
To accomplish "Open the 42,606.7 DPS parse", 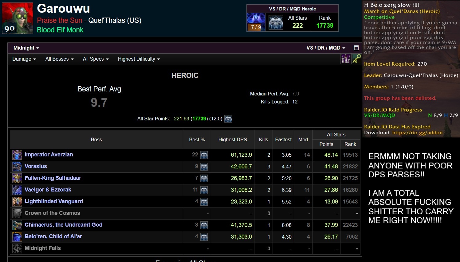I will pyautogui.click(x=241, y=167).
